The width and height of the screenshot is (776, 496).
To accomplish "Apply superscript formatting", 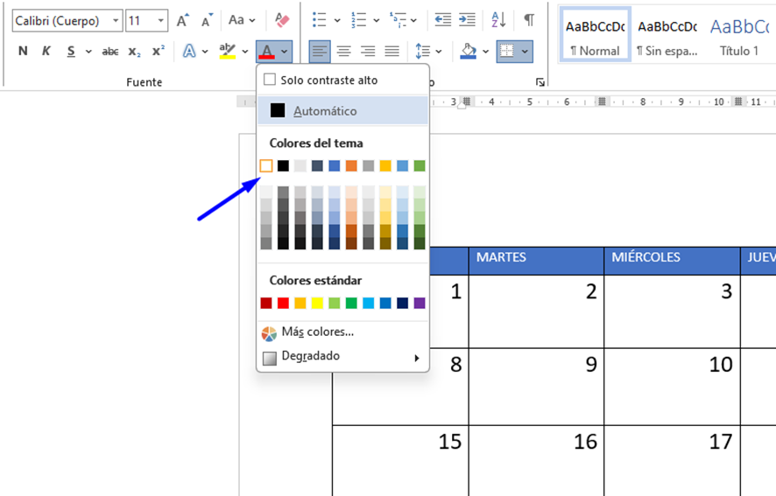I will coord(158,52).
